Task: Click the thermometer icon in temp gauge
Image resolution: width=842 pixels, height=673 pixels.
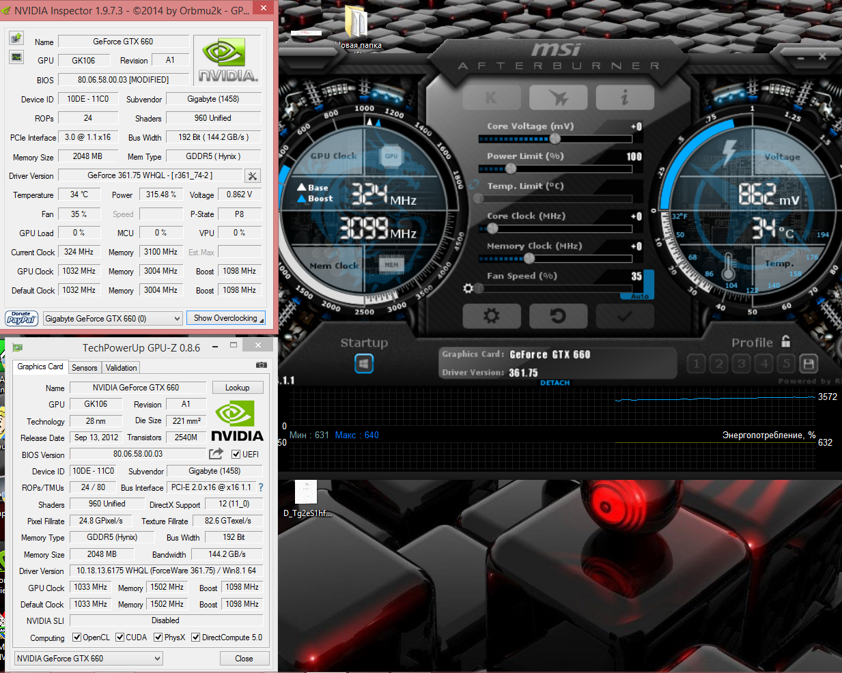Action: tap(728, 266)
